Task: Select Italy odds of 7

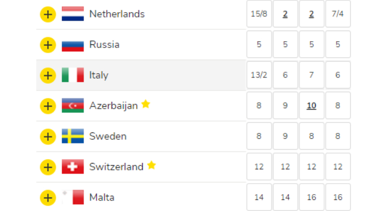Action: tap(311, 75)
